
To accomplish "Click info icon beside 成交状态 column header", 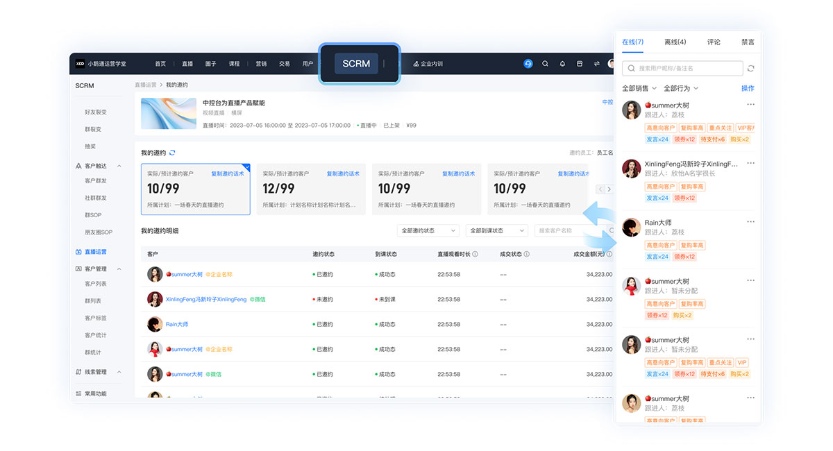I will 527,255.
